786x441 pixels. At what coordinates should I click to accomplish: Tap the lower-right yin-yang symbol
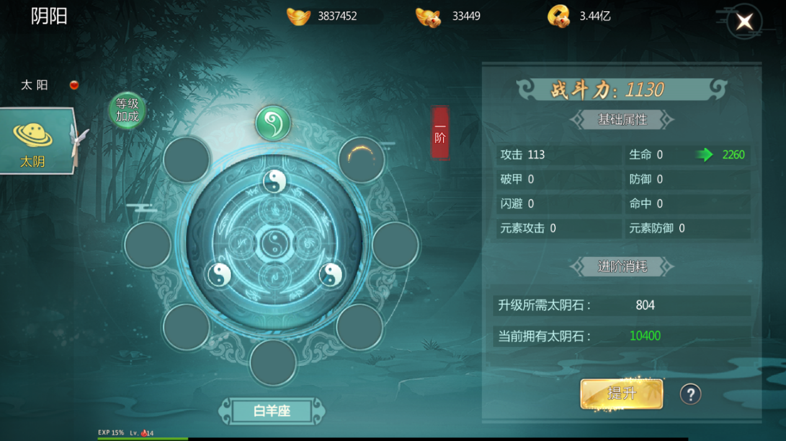click(331, 274)
